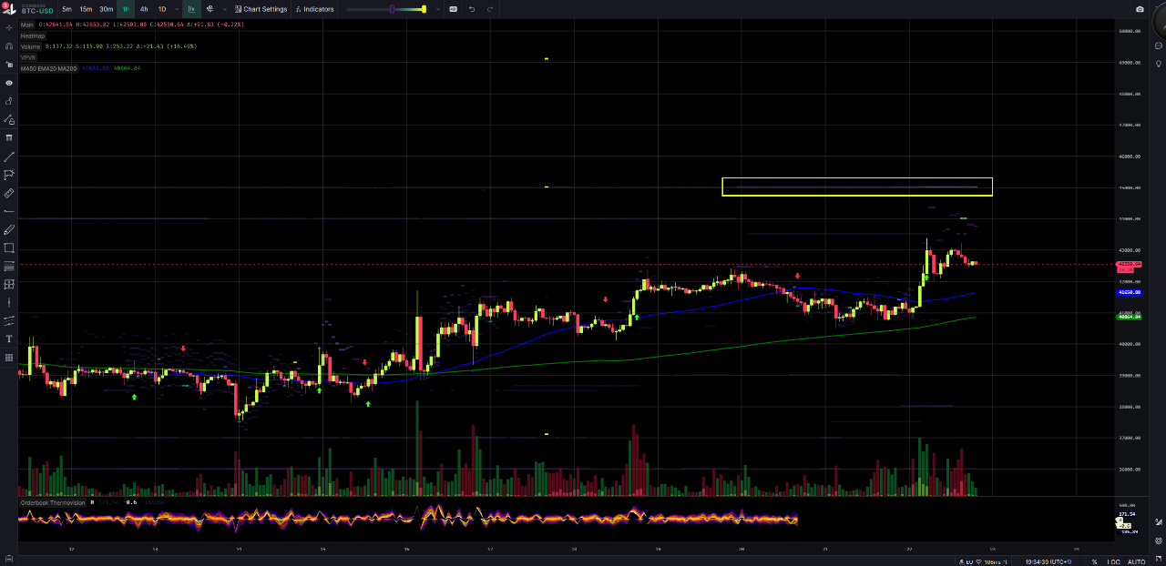The width and height of the screenshot is (1166, 566).
Task: Take a chart screenshot with camera icon
Action: click(x=1139, y=9)
